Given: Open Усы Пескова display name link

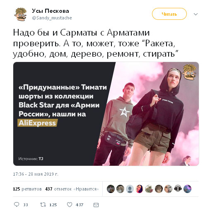Looking at the screenshot, I should [x=51, y=11].
